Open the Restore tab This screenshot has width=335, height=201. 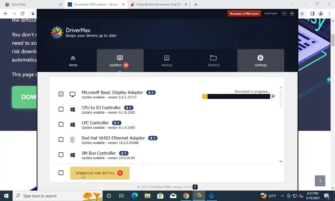pyautogui.click(x=214, y=61)
